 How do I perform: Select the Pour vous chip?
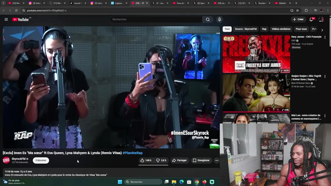pyautogui.click(x=301, y=29)
